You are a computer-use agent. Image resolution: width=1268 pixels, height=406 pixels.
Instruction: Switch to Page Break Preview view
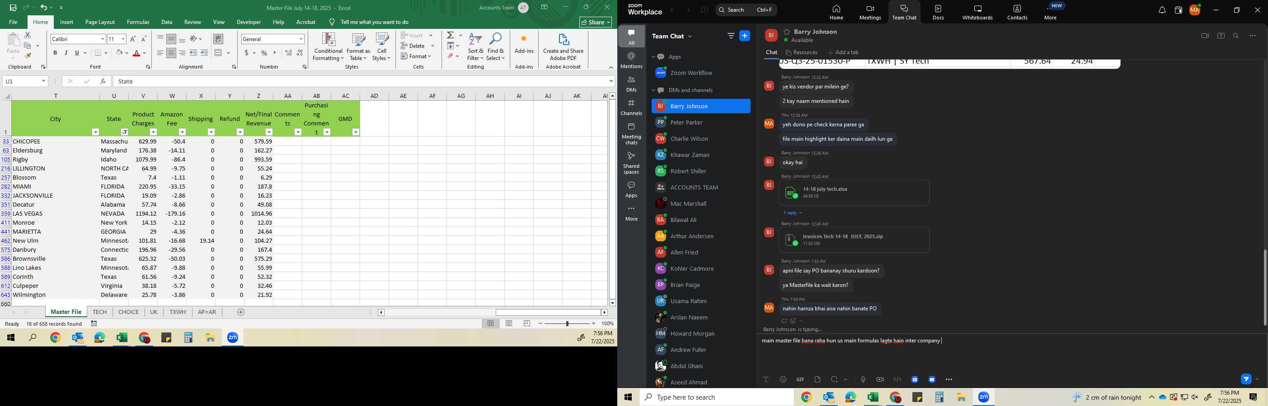click(x=527, y=323)
